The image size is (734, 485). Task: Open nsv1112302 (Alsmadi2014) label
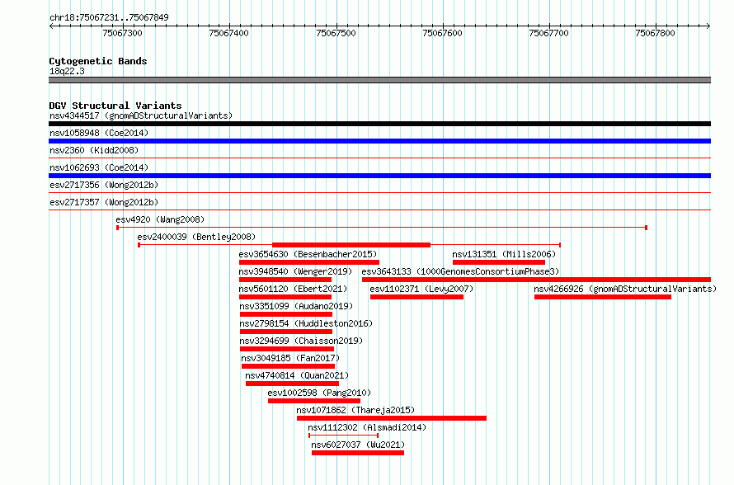pyautogui.click(x=367, y=427)
